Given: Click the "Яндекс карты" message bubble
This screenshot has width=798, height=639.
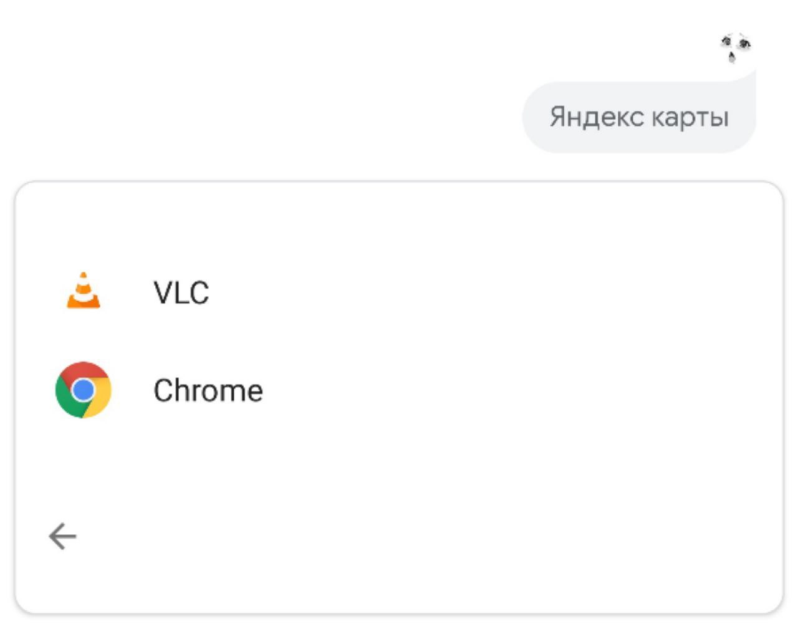Looking at the screenshot, I should (x=639, y=117).
